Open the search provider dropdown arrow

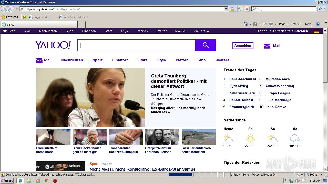(325, 9)
